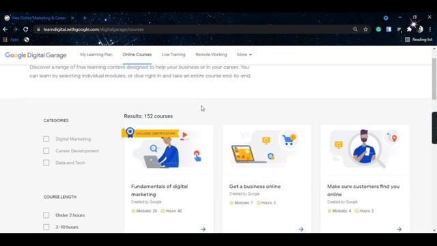Image resolution: width=437 pixels, height=246 pixels.
Task: Click the browser forward arrow
Action: coord(15,29)
